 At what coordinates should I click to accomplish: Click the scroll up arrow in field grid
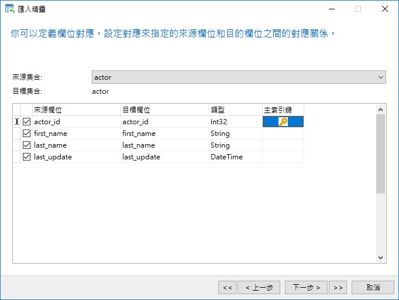tap(380, 110)
